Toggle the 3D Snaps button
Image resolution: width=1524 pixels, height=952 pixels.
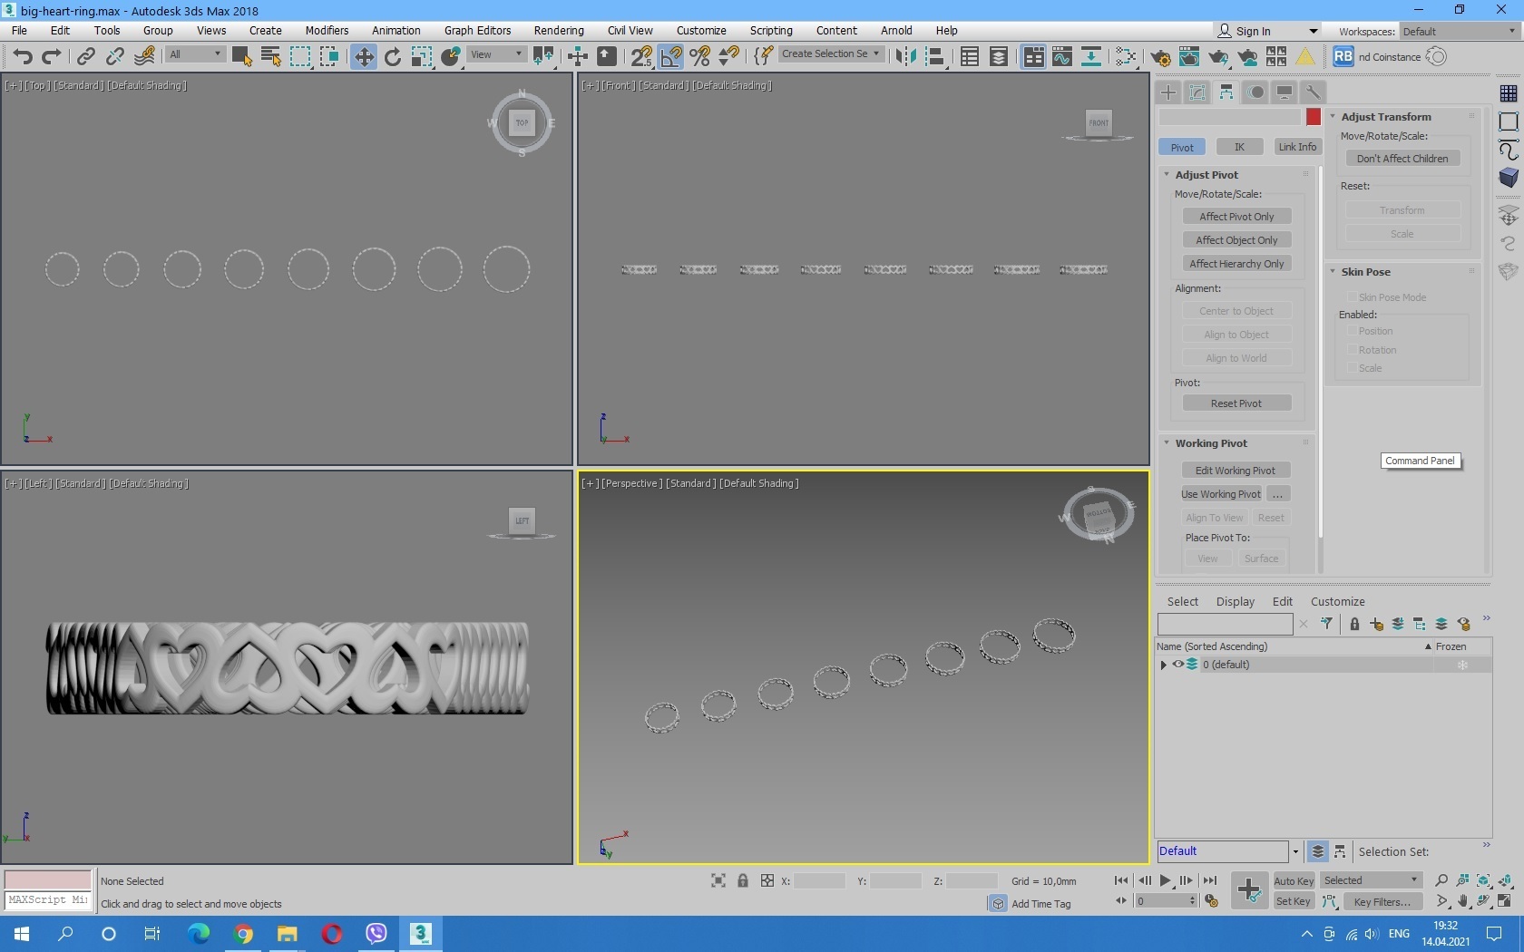(x=641, y=57)
